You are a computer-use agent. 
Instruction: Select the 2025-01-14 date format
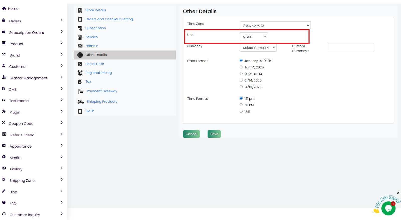point(241,74)
